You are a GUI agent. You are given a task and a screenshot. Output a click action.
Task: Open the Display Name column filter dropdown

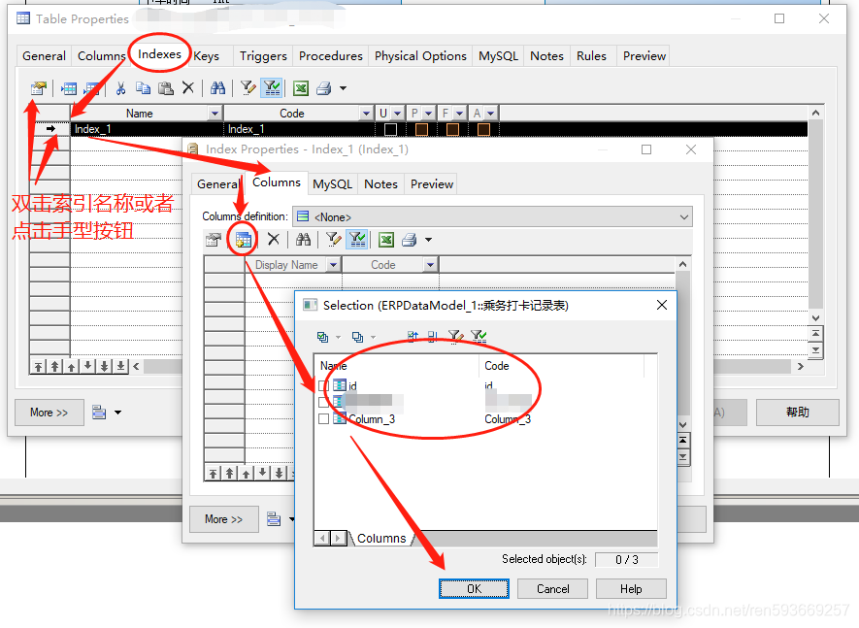pyautogui.click(x=333, y=265)
